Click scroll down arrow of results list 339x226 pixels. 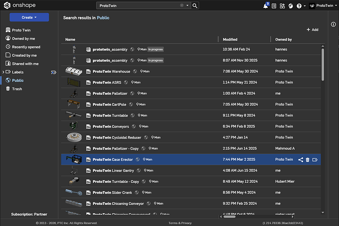tap(323, 213)
